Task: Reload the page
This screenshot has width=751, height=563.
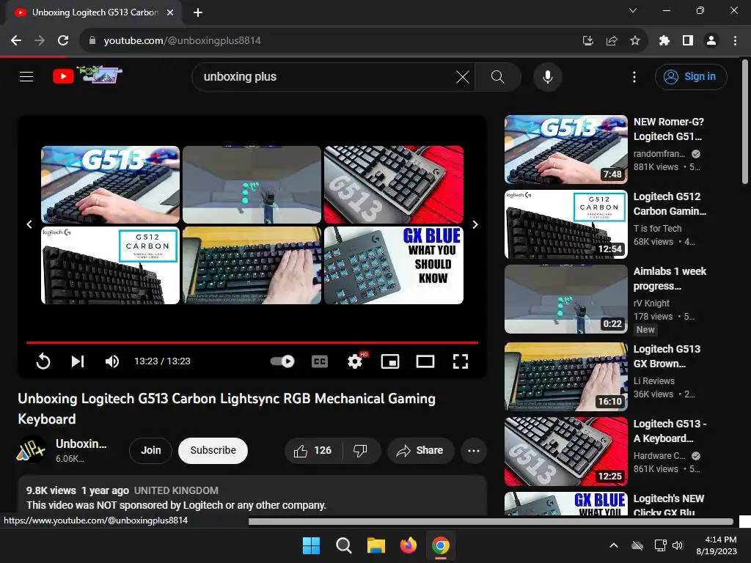Action: coord(63,41)
